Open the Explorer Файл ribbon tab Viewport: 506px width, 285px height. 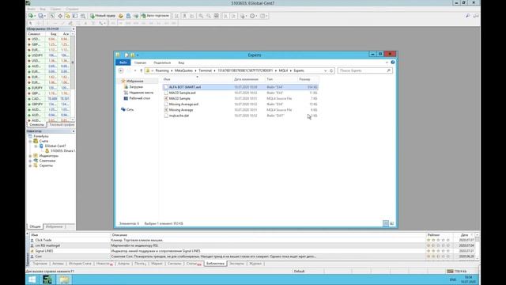123,63
